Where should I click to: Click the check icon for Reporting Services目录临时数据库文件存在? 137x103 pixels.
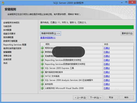42,64
